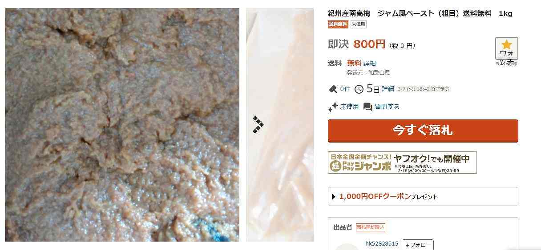Expand the 1,000円OFFクーポン section

pyautogui.click(x=423, y=197)
